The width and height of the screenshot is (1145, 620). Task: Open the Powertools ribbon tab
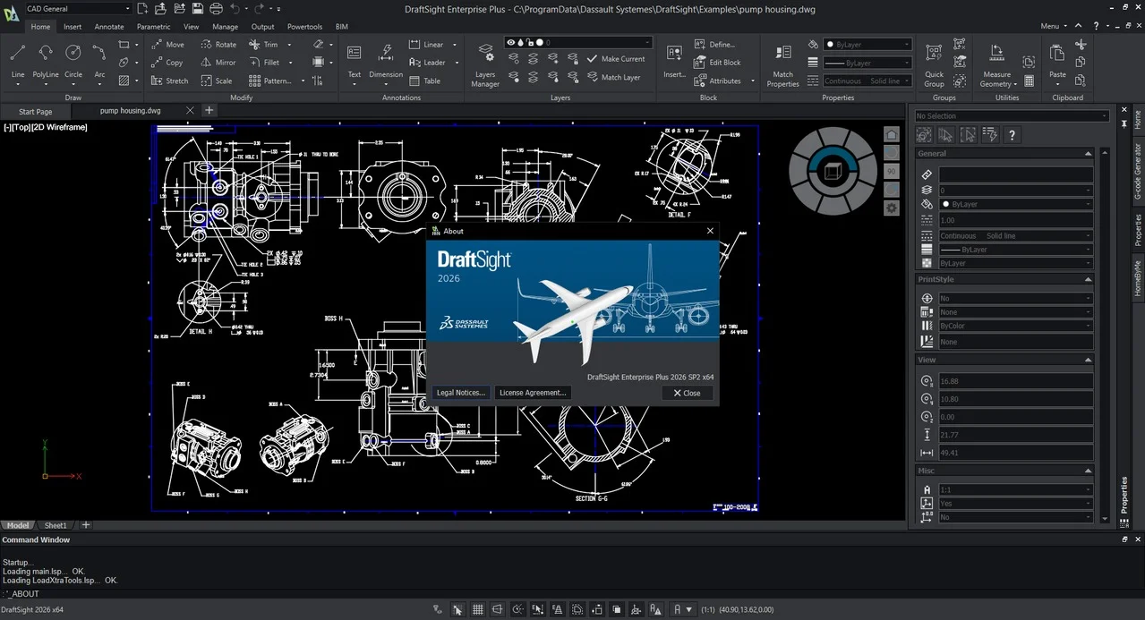tap(304, 27)
